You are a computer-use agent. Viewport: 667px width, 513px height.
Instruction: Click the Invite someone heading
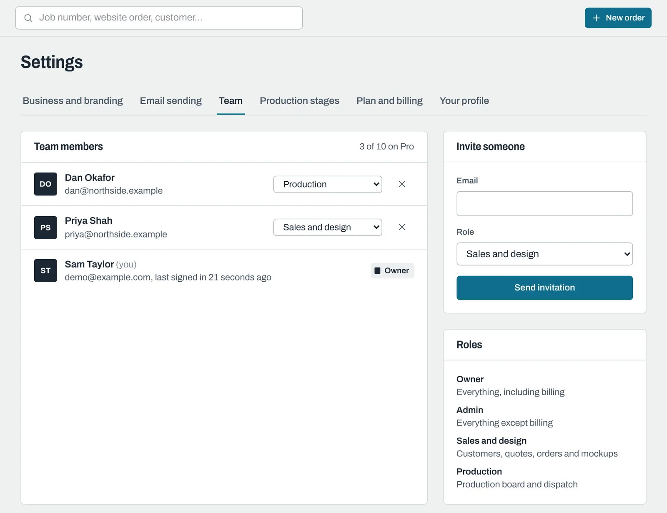(490, 147)
